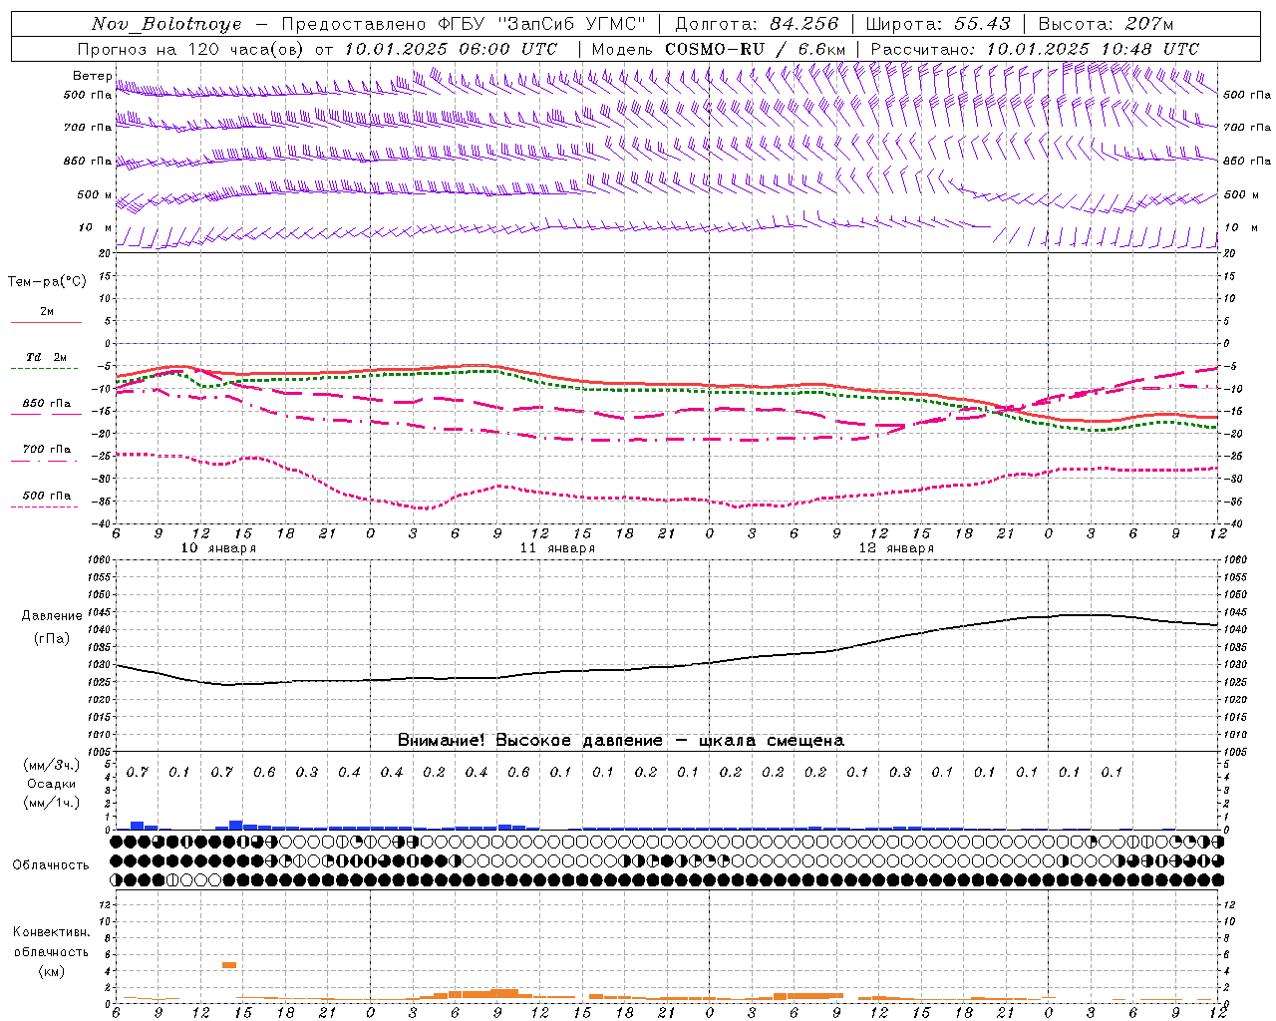Click the right-side 10 м wind level label
Image resolution: width=1276 pixels, height=1021 pixels.
point(1240,227)
